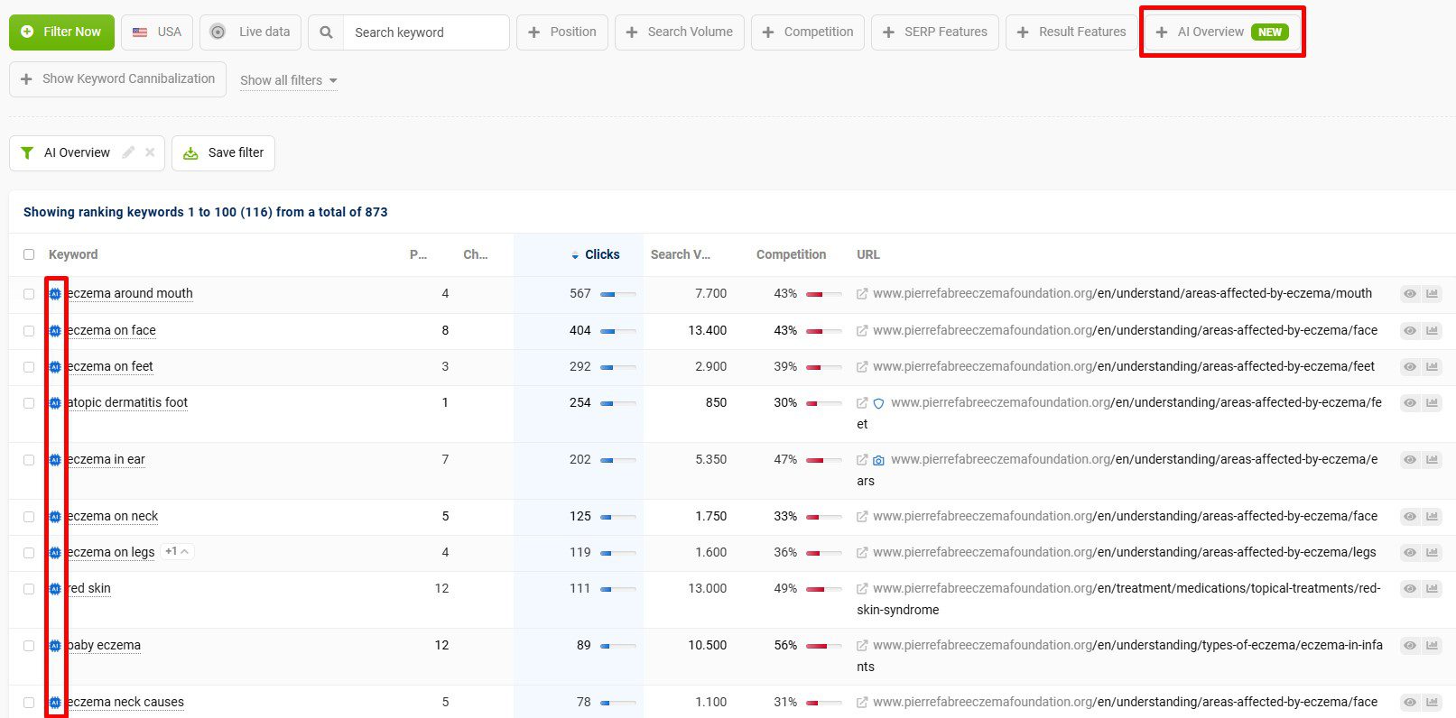
Task: Add the AI Overview NEW filter
Action: pyautogui.click(x=1222, y=32)
